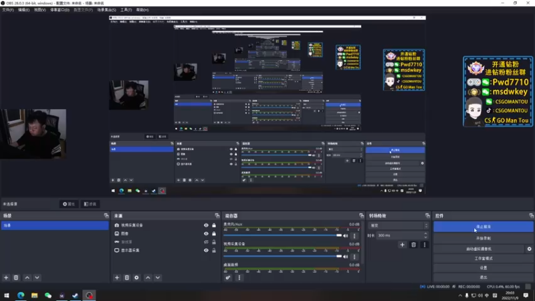Open the 编辑(E) menu
Screen dimensions: 535x301
tap(23, 10)
